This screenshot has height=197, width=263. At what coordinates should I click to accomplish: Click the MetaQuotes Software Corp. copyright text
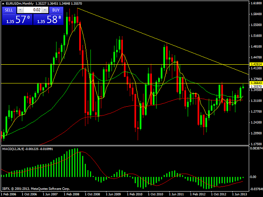click(50, 189)
